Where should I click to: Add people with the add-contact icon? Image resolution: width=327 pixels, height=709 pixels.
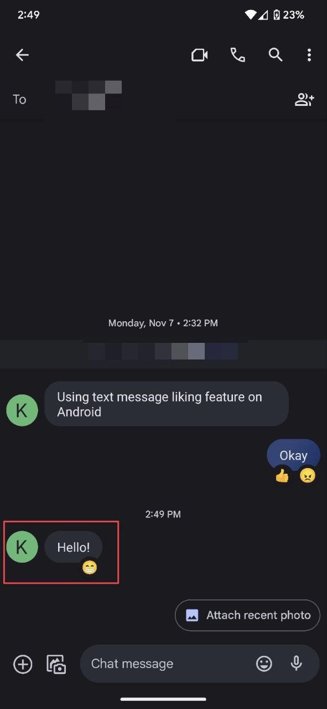(304, 99)
